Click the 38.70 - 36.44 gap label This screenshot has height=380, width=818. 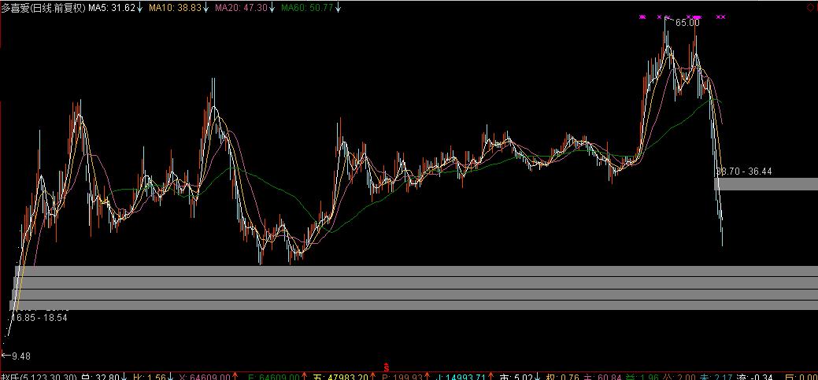743,171
